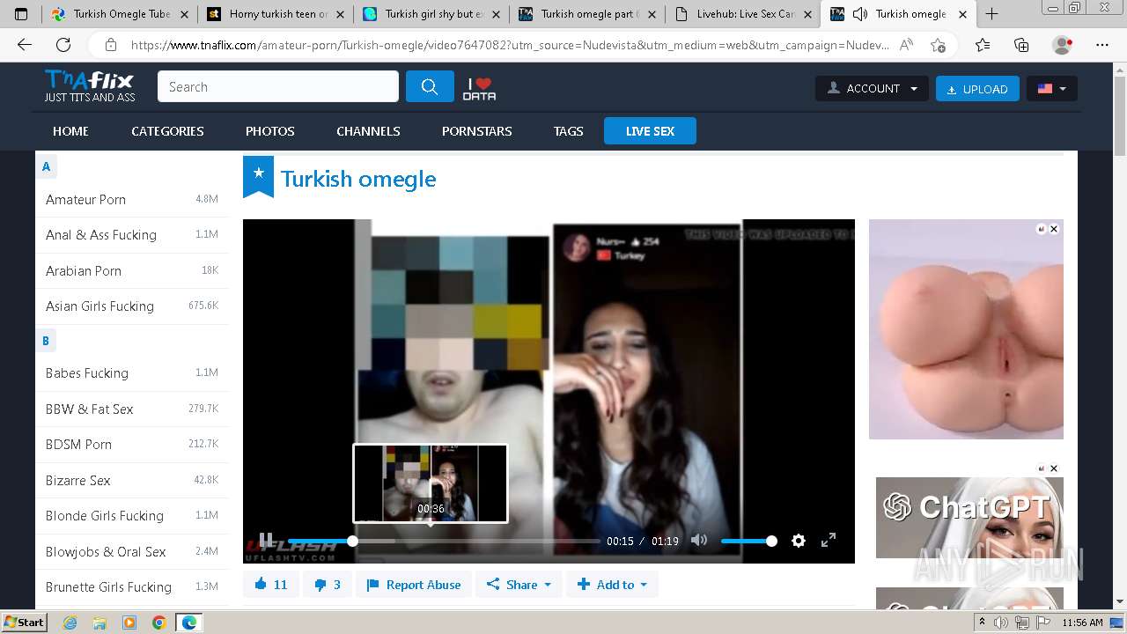Open the language flag dropdown
1127x634 pixels.
click(1051, 88)
